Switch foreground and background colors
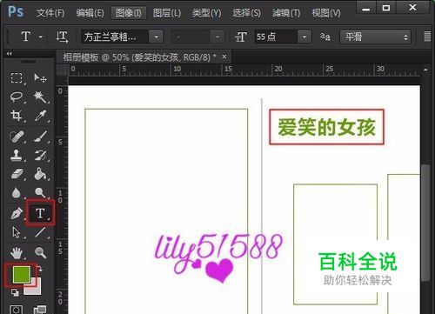Screen dimensions: 435x314 39,269
